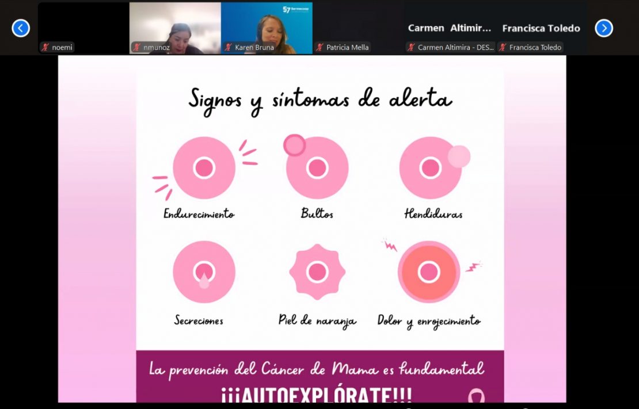Select Carmen Altimira's participant tile
Viewport: 639px width, 409px height.
click(x=450, y=26)
